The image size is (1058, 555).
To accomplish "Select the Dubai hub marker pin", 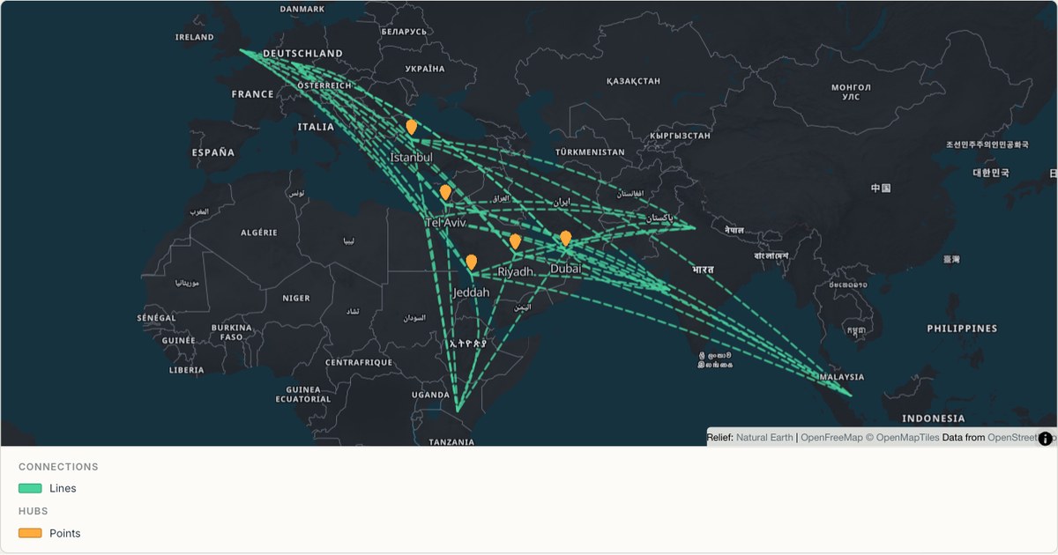I will (565, 238).
